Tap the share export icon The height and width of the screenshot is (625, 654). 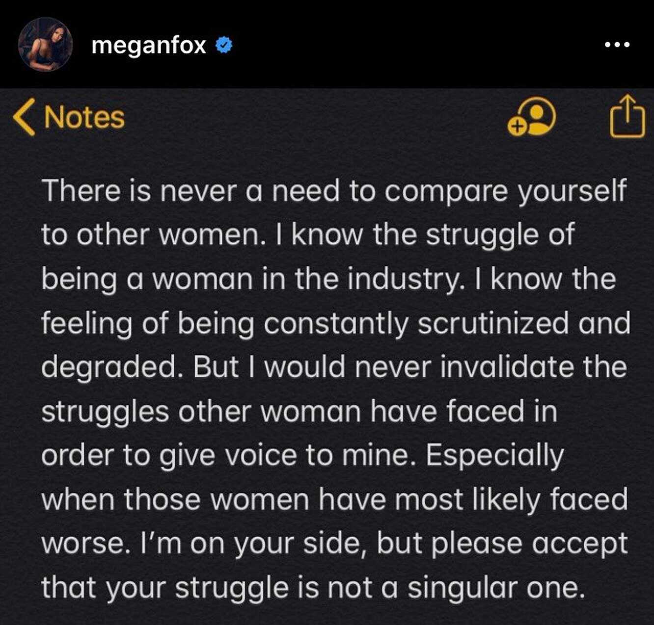click(x=627, y=116)
